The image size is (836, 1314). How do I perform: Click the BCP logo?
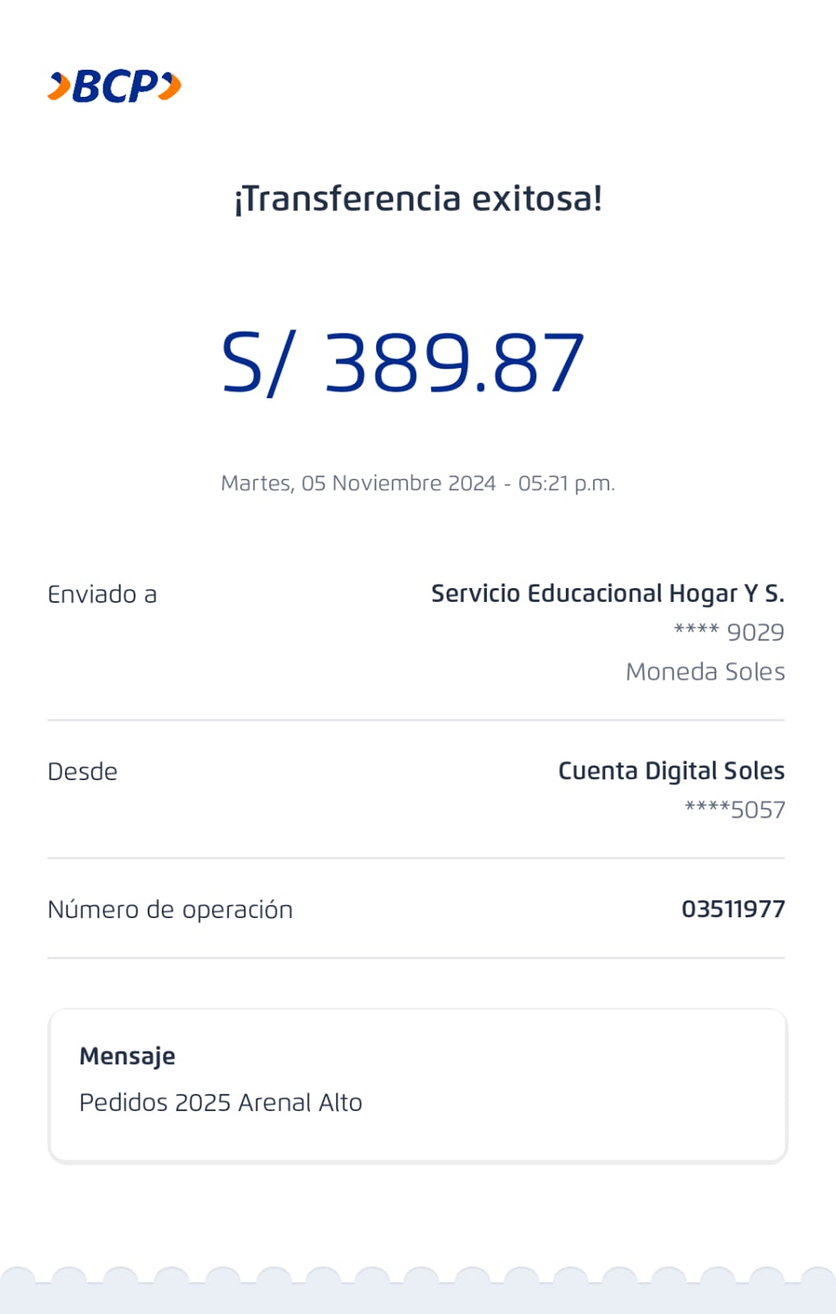[114, 86]
